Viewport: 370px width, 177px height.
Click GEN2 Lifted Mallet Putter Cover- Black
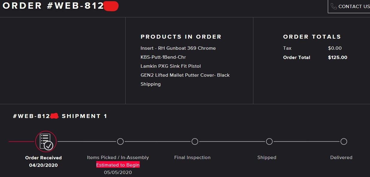185,75
